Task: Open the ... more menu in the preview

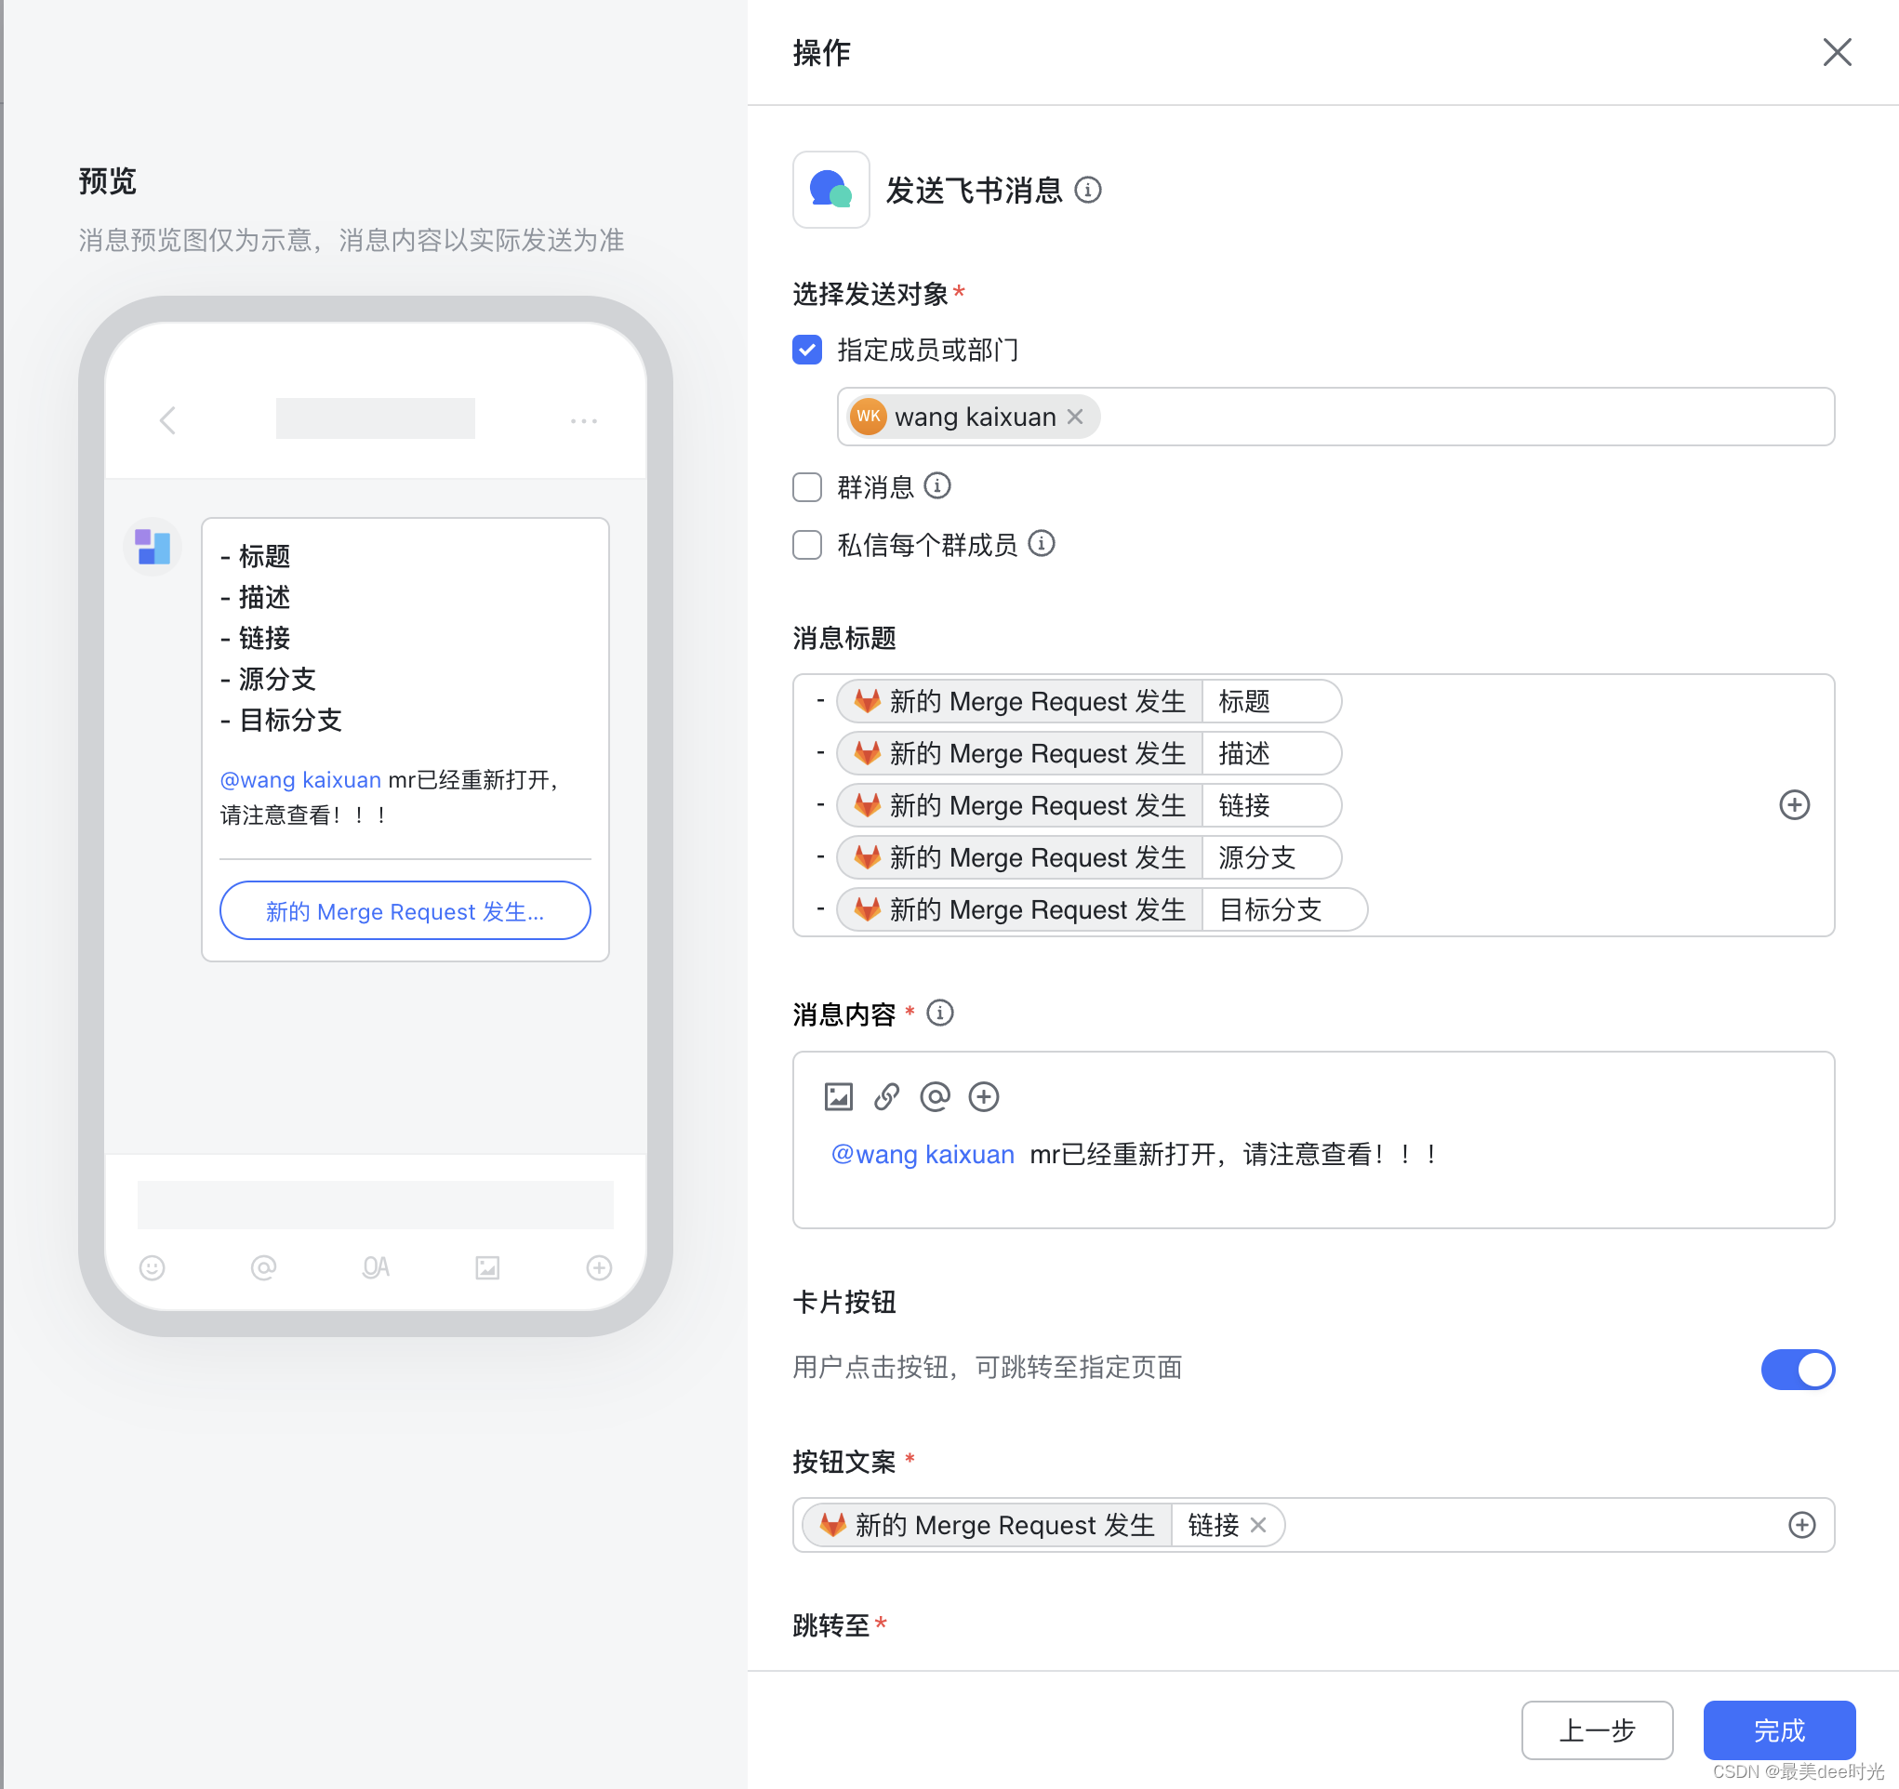Action: click(584, 420)
